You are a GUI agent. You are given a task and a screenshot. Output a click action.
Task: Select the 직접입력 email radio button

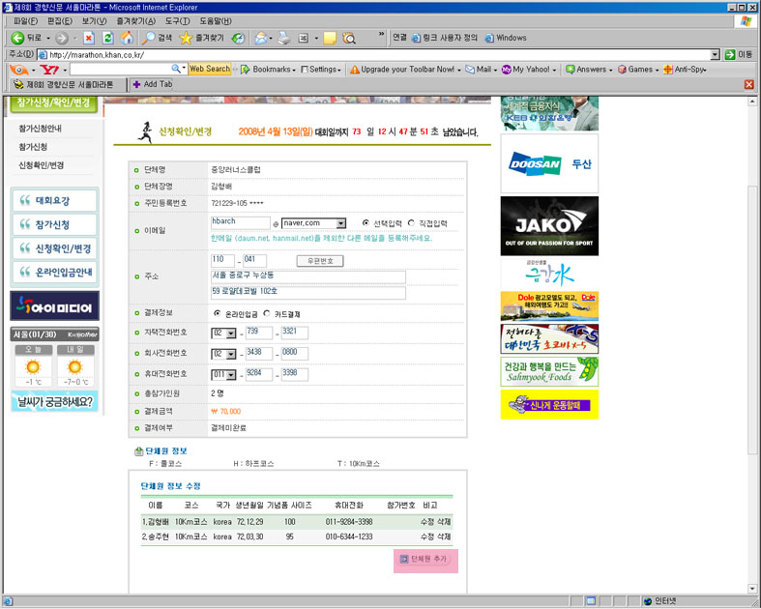pyautogui.click(x=412, y=222)
